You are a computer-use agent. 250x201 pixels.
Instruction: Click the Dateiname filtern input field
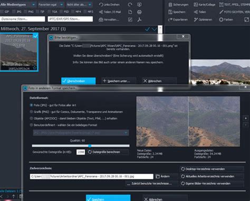[x=23, y=19]
